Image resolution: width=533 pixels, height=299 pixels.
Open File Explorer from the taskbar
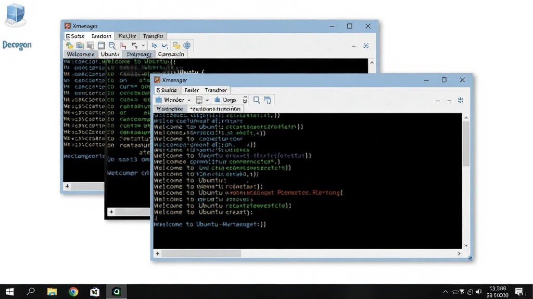point(52,292)
